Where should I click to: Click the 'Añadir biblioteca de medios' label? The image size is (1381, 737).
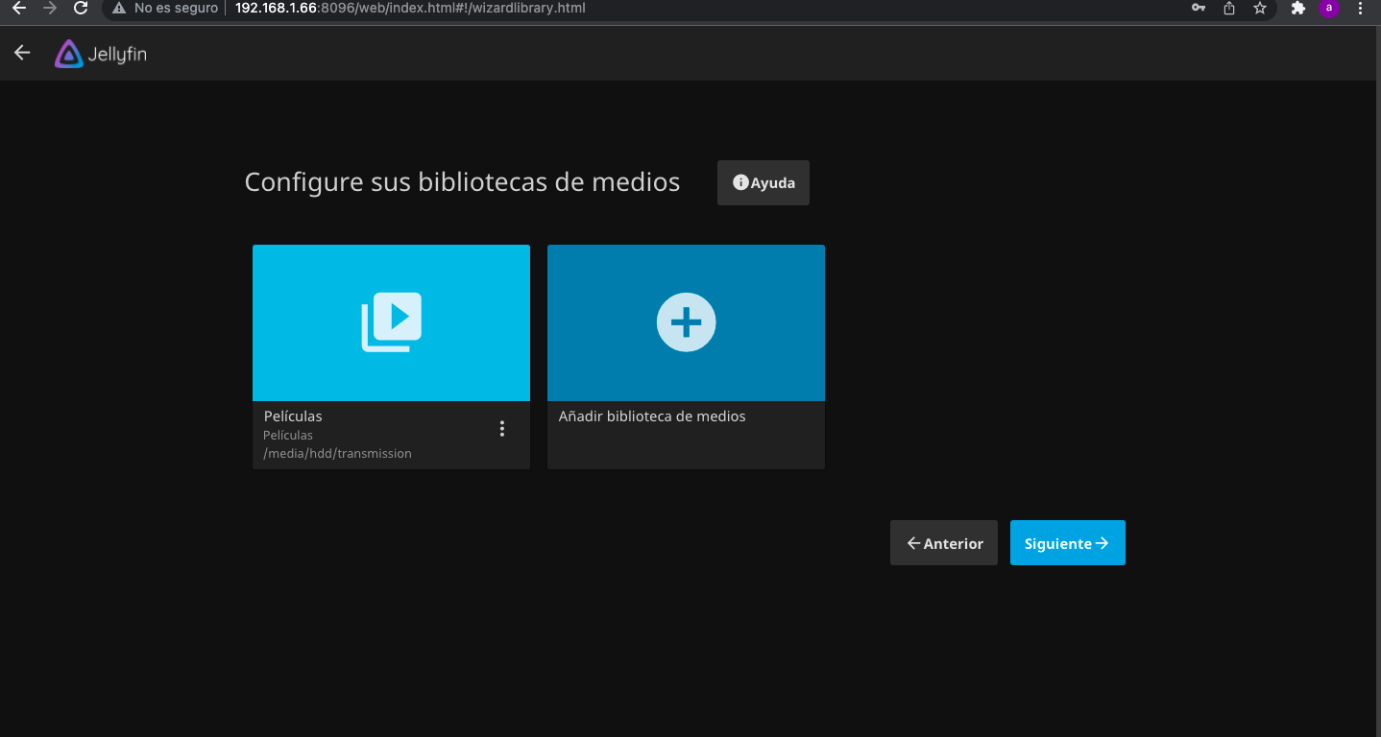652,416
